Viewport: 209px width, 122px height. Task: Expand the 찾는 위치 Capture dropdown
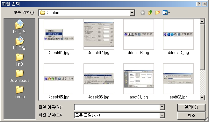[132, 13]
